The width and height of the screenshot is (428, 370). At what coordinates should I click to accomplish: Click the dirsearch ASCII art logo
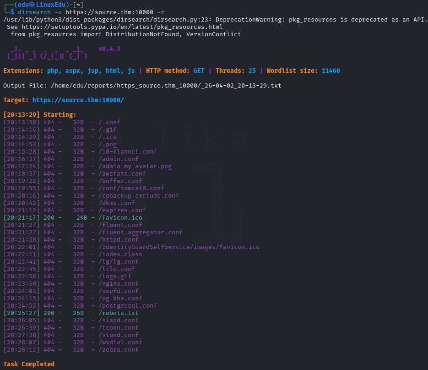[47, 53]
